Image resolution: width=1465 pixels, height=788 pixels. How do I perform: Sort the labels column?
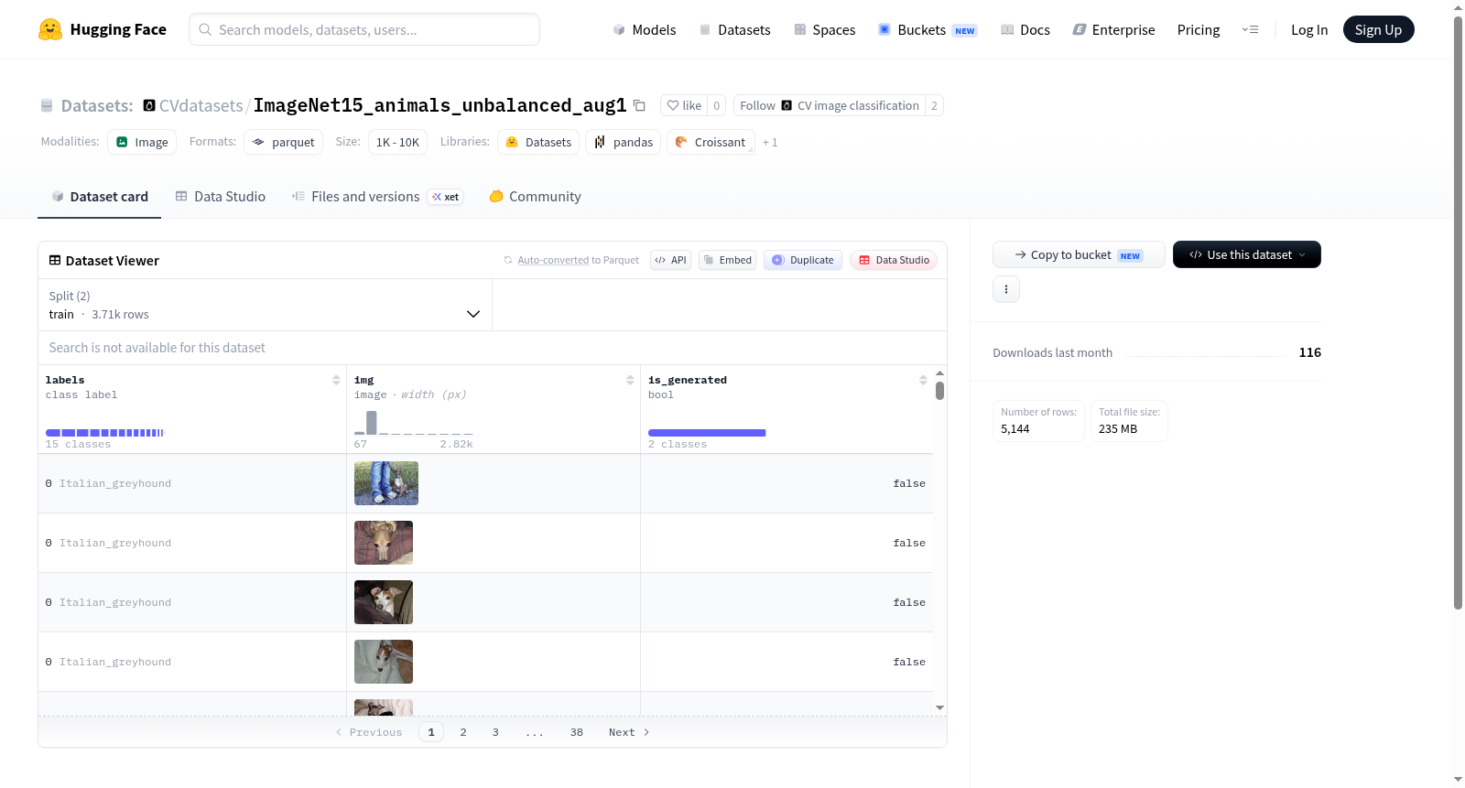pyautogui.click(x=336, y=380)
